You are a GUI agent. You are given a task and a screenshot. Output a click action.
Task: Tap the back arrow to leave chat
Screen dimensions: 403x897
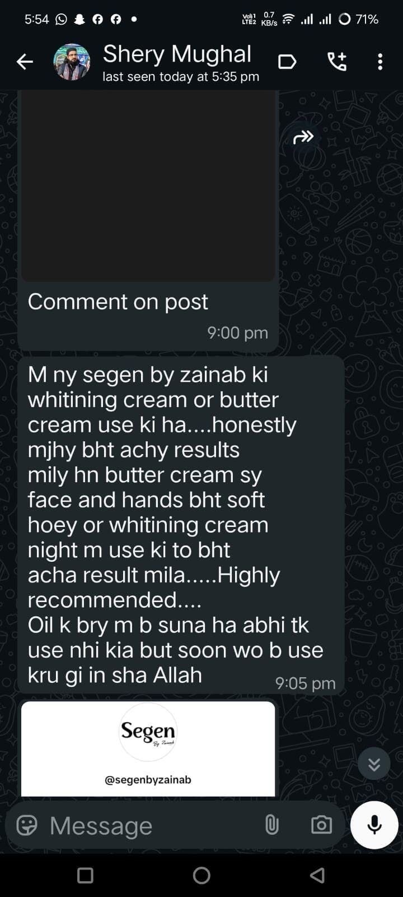tap(25, 62)
